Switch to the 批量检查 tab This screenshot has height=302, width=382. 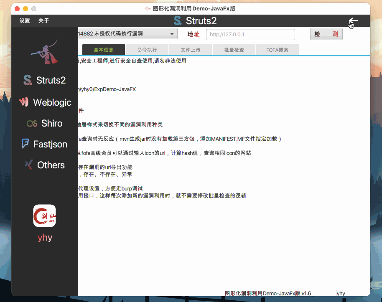234,50
